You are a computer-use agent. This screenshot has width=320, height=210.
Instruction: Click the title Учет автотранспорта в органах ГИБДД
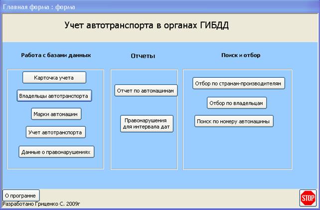point(147,25)
